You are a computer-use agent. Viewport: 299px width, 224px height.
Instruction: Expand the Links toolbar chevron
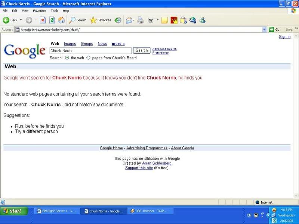pos(296,28)
